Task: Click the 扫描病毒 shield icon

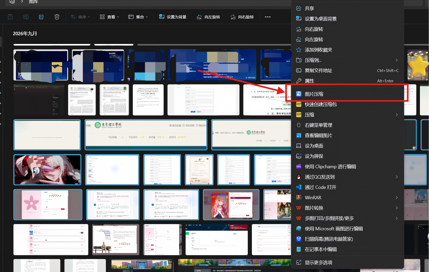Action: click(299, 239)
